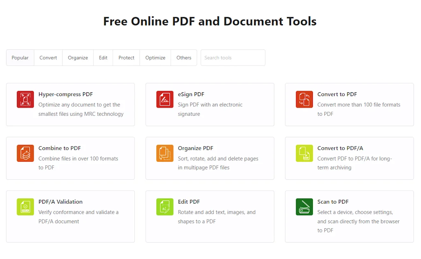Open the Optimize tools tab
Viewport: 421px width, 259px height.
pyautogui.click(x=155, y=57)
